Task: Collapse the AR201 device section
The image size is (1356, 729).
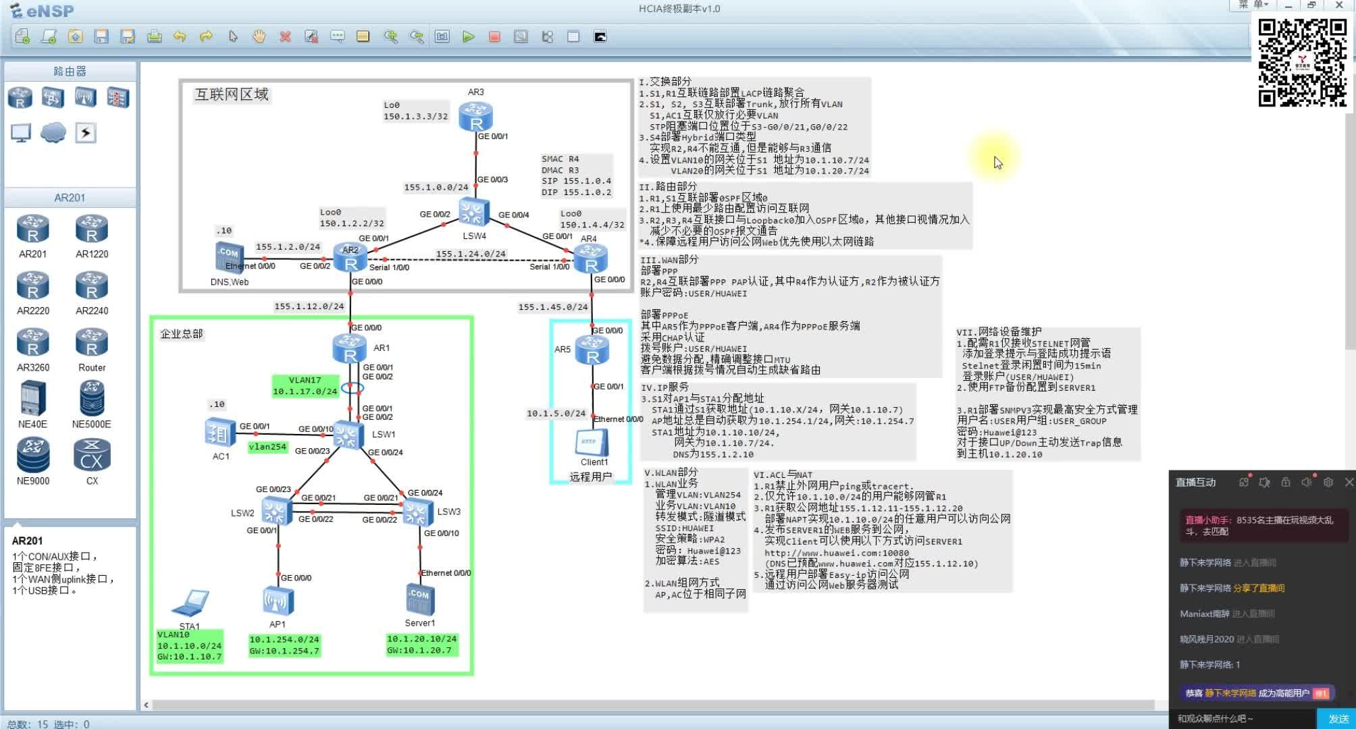Action: pyautogui.click(x=70, y=197)
